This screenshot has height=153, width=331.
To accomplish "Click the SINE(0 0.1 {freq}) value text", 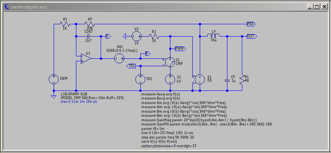I will point(122,51).
